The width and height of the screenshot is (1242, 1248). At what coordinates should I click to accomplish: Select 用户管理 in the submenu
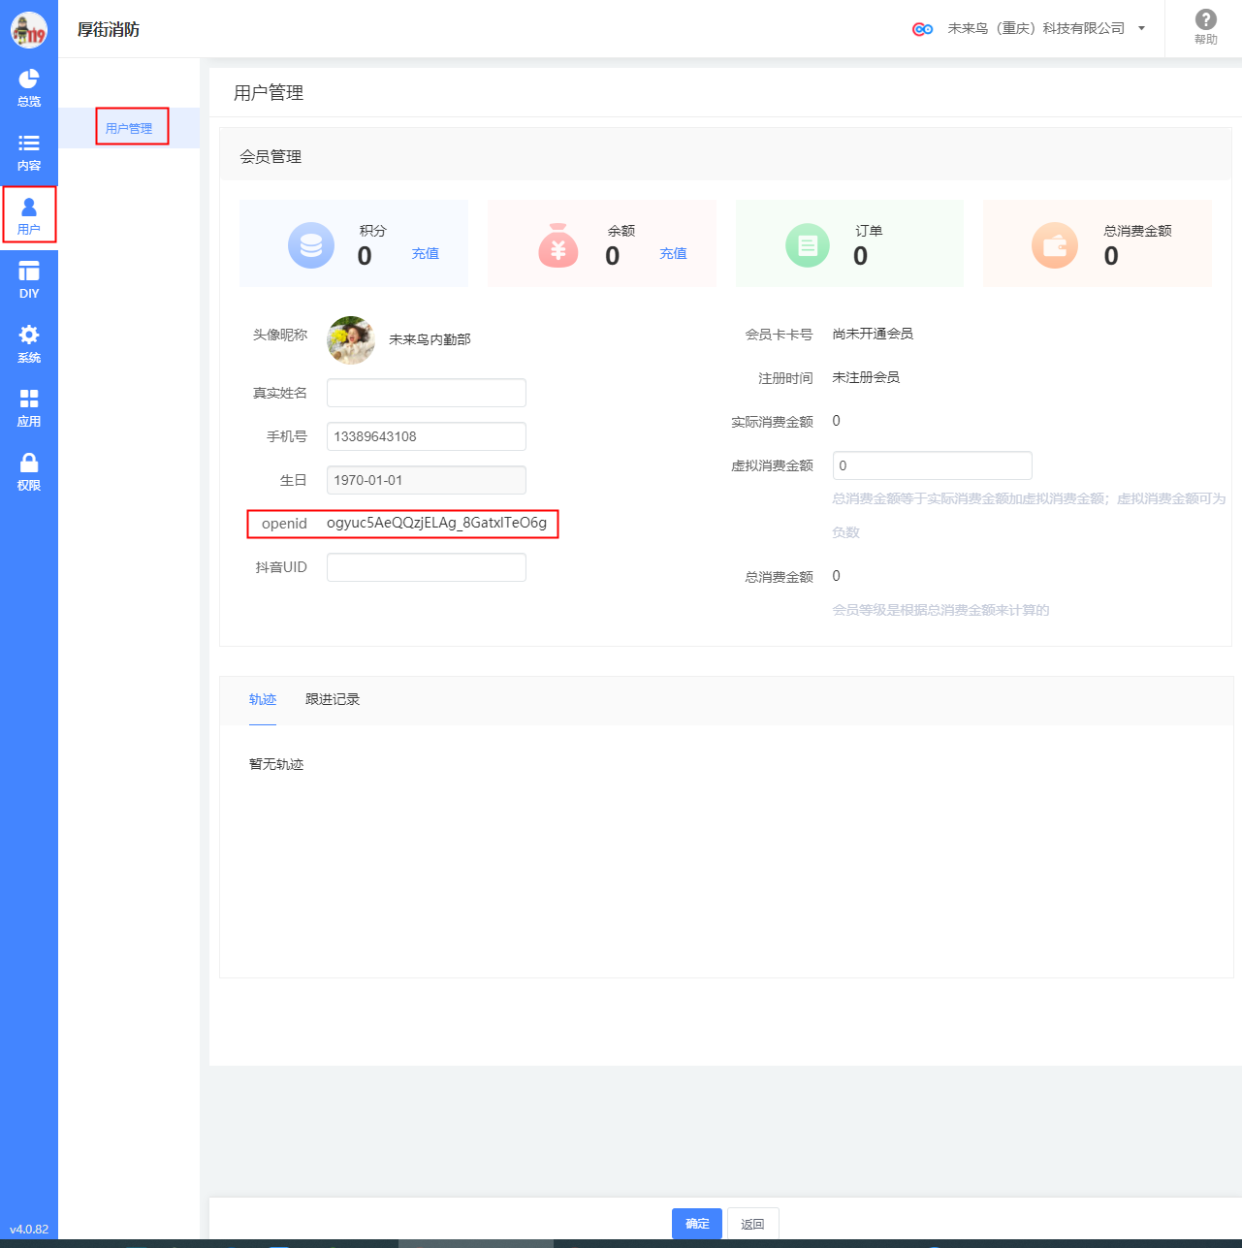[129, 128]
